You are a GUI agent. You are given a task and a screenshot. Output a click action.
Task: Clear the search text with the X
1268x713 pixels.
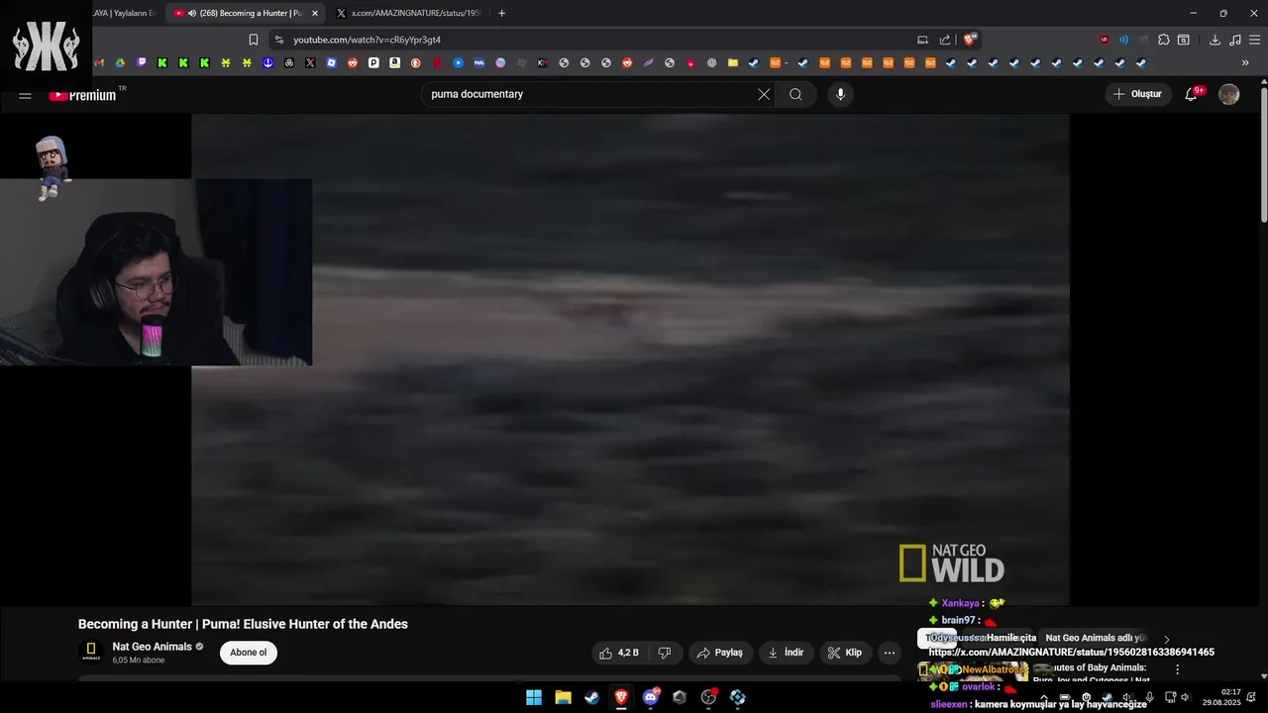pos(764,94)
